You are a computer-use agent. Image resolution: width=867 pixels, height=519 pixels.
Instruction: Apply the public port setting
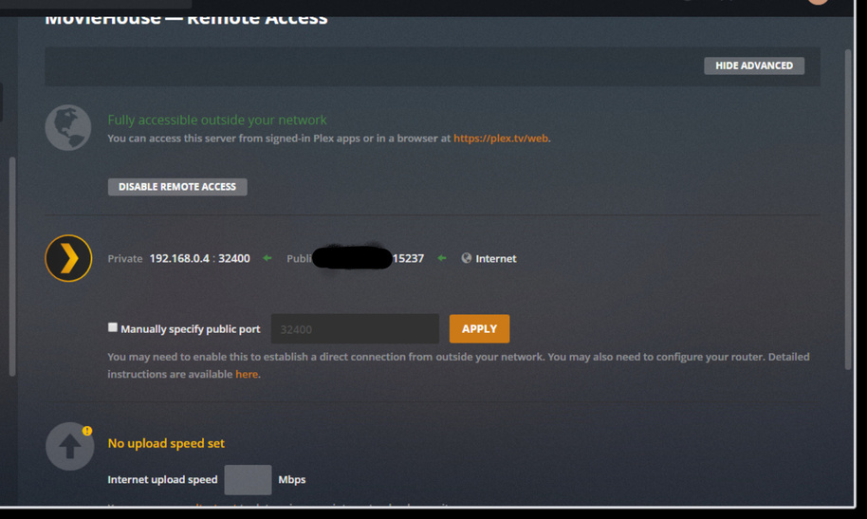[479, 329]
